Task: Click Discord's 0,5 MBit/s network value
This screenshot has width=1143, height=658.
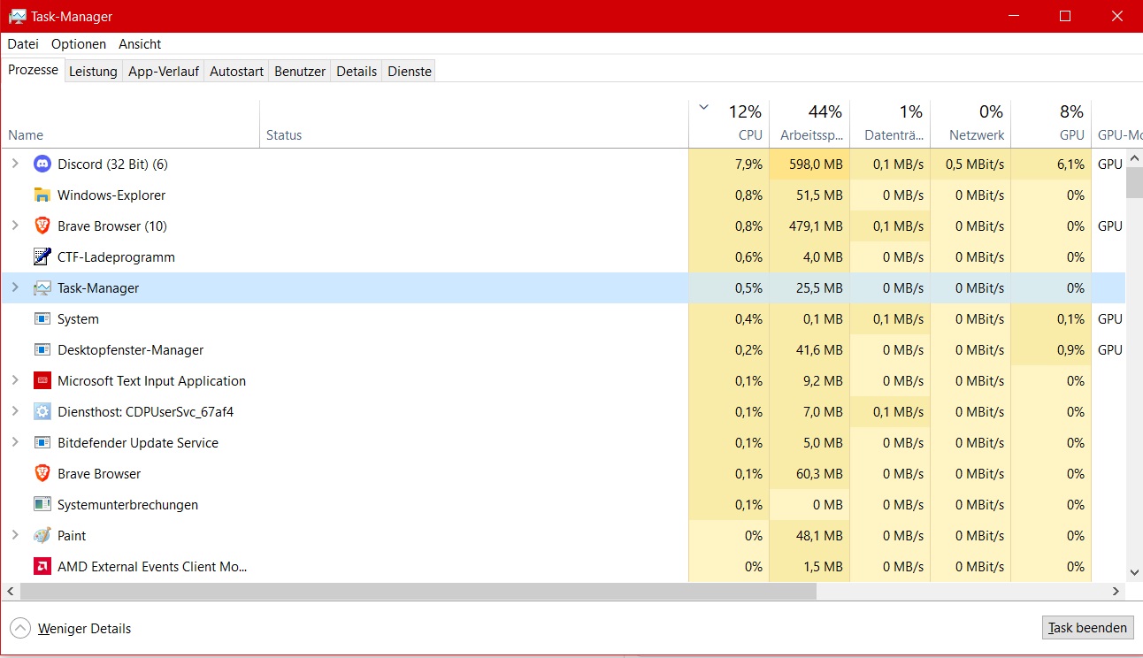Action: [x=975, y=164]
